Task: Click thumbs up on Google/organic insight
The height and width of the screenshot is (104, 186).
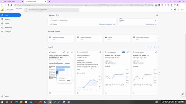Action: click(x=64, y=52)
